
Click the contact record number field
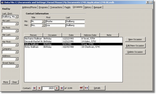48,88
